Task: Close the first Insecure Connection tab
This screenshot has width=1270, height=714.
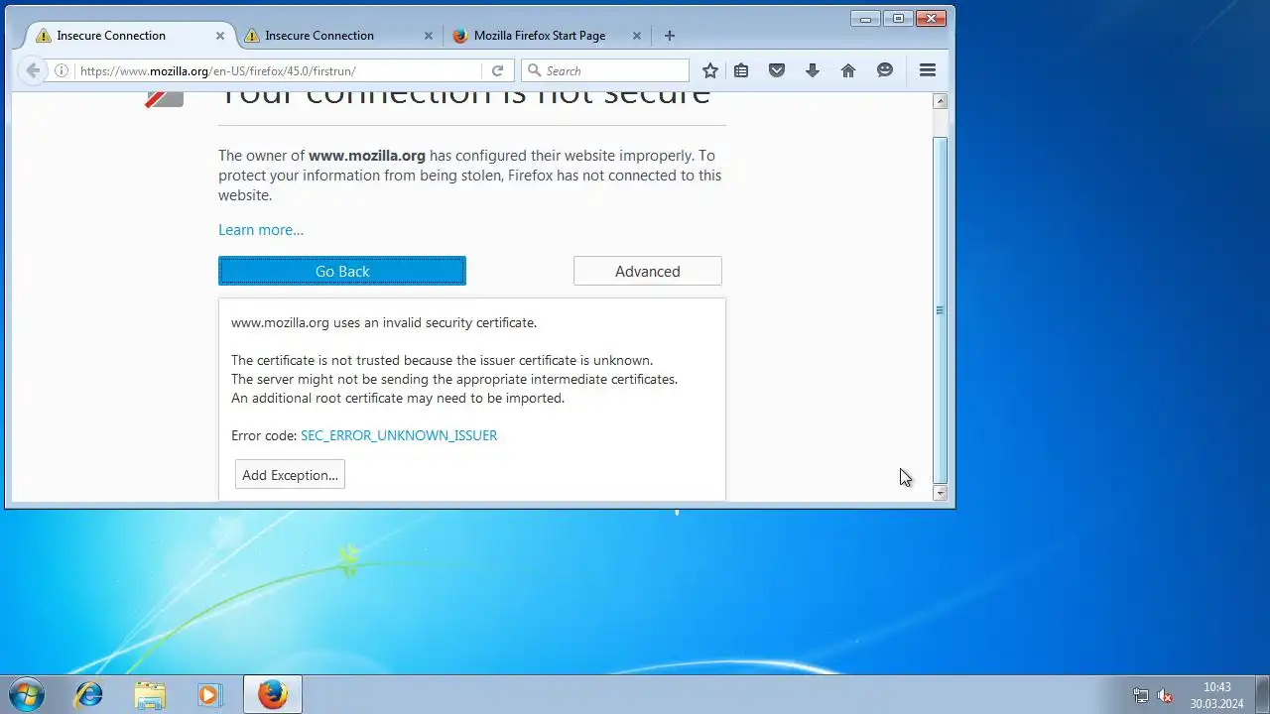Action: (220, 35)
